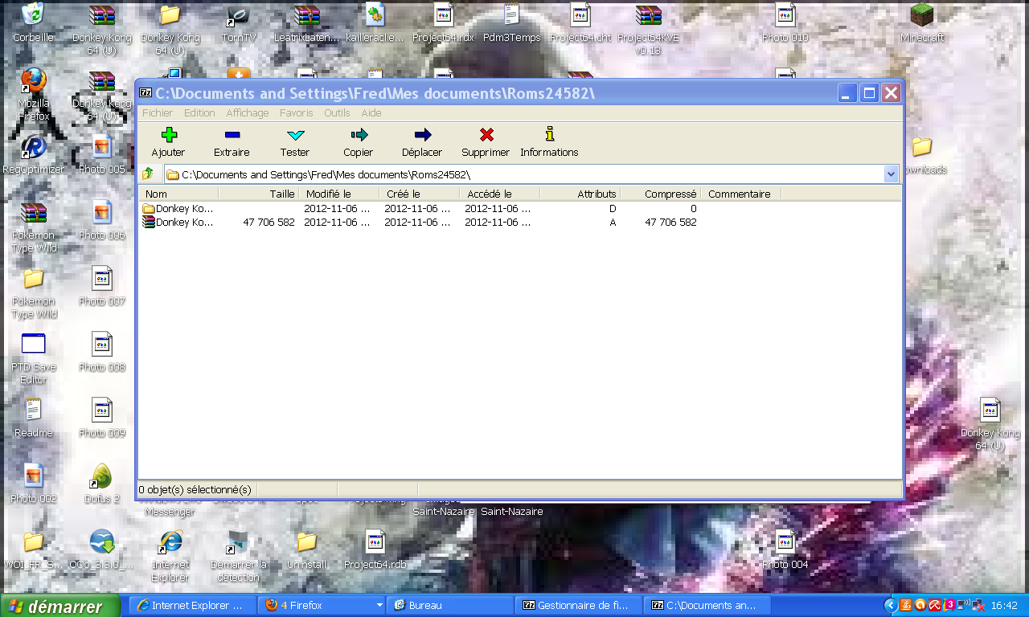Select the Déplacer (Move) icon

pos(421,141)
